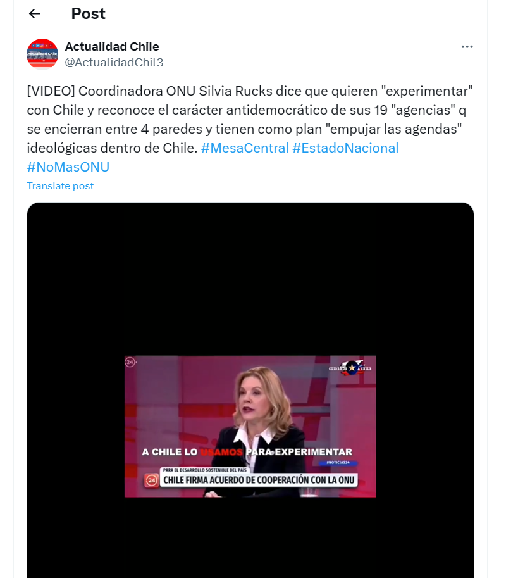
Task: Open the Actualidad Chile display name
Action: (x=112, y=46)
